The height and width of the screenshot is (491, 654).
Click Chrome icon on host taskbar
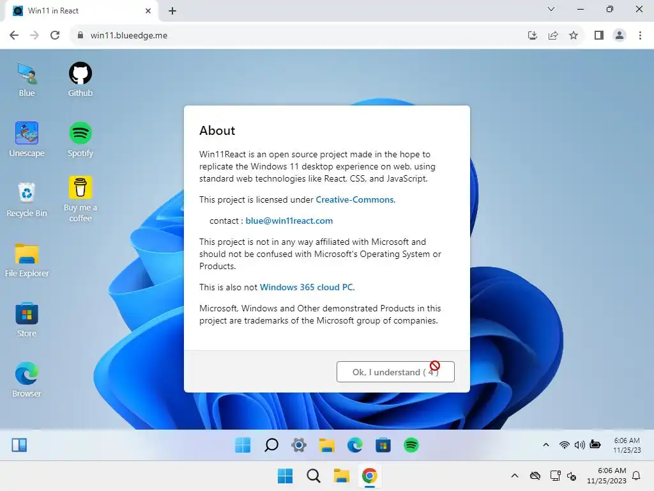coord(370,476)
